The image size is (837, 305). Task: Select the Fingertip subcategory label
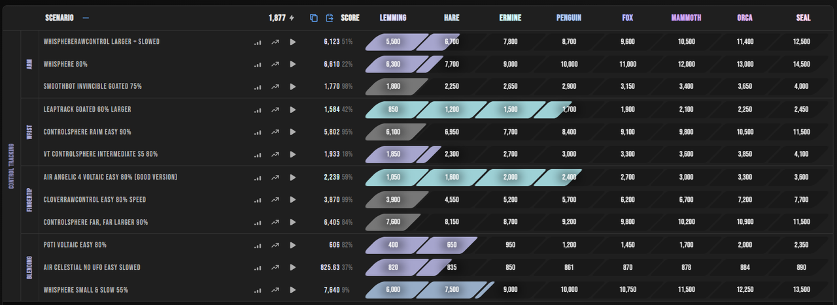(30, 199)
